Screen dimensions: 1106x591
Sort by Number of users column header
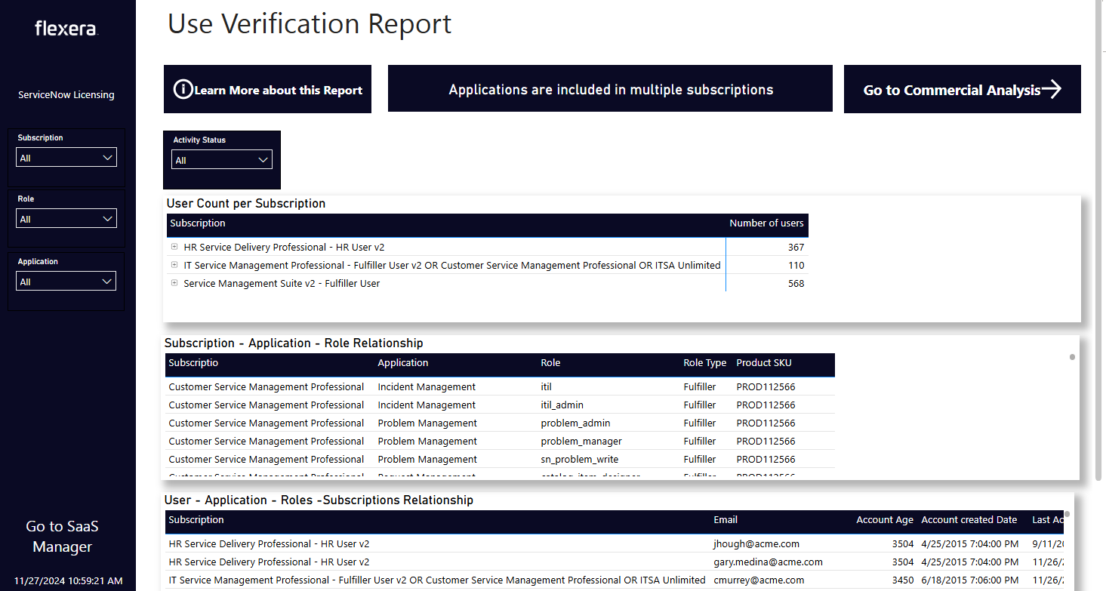pos(766,223)
